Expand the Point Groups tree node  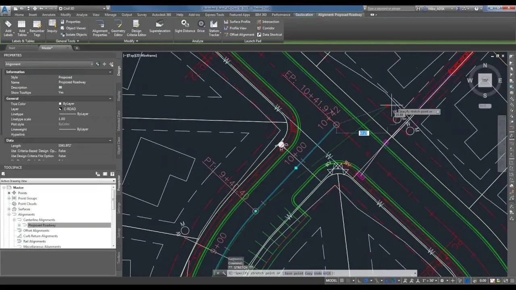tap(9, 198)
